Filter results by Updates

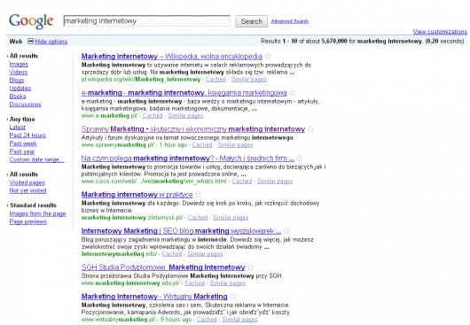pos(20,89)
